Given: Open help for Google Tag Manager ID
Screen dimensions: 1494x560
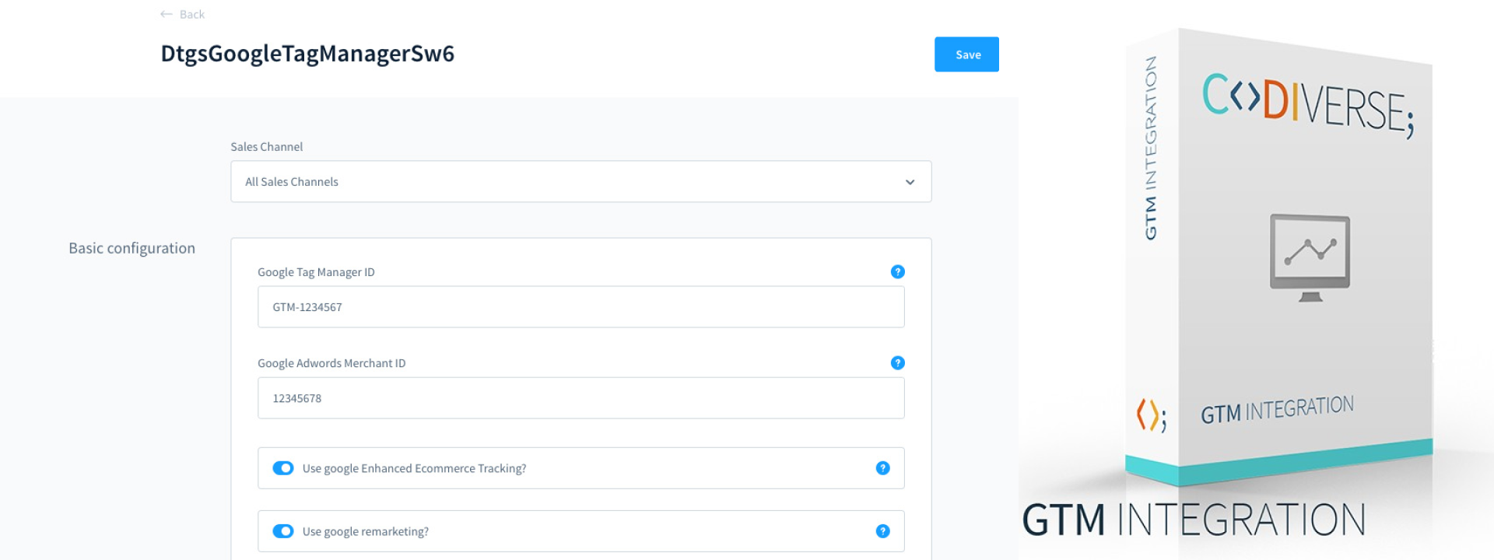Looking at the screenshot, I should click(x=897, y=271).
